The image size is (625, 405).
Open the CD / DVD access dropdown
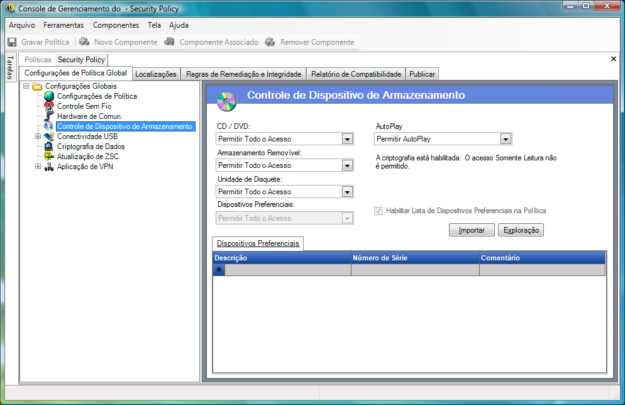point(347,139)
